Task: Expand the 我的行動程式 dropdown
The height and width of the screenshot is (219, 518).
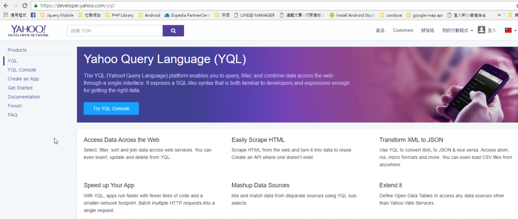Action: [x=457, y=30]
